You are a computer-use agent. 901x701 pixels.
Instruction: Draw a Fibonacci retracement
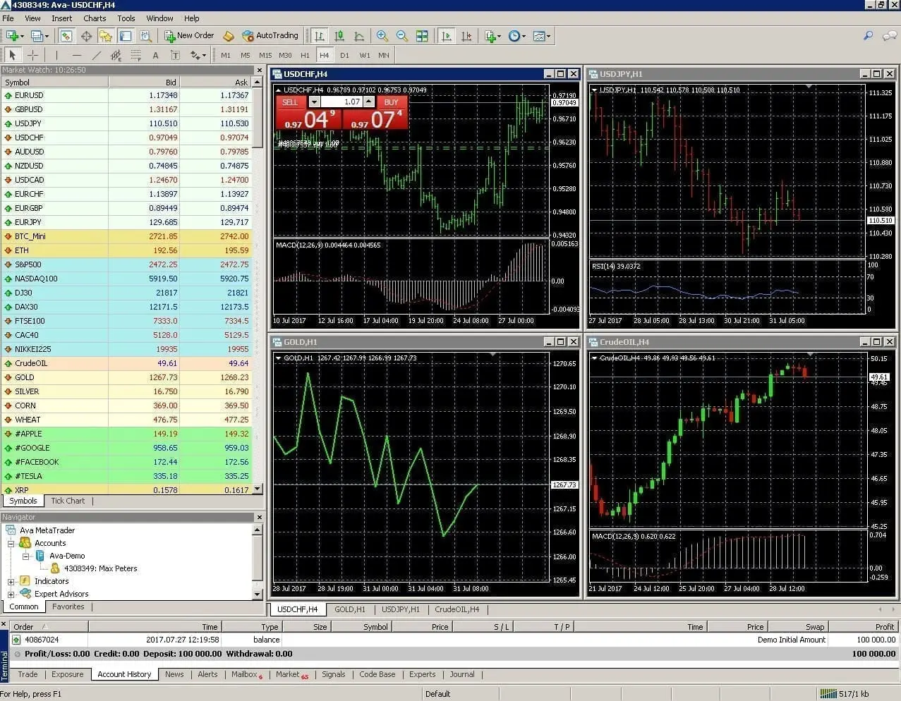tap(134, 54)
